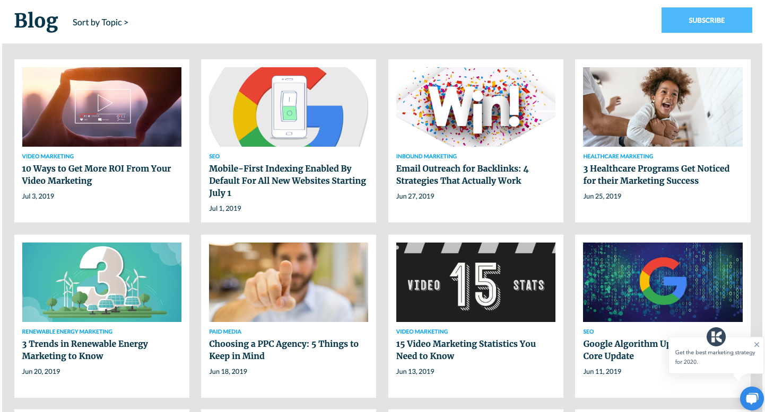Open 3 Trends in Renewable Energy article
The image size is (765, 412).
(x=85, y=350)
